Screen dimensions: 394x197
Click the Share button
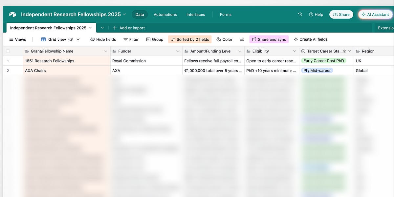pyautogui.click(x=341, y=14)
